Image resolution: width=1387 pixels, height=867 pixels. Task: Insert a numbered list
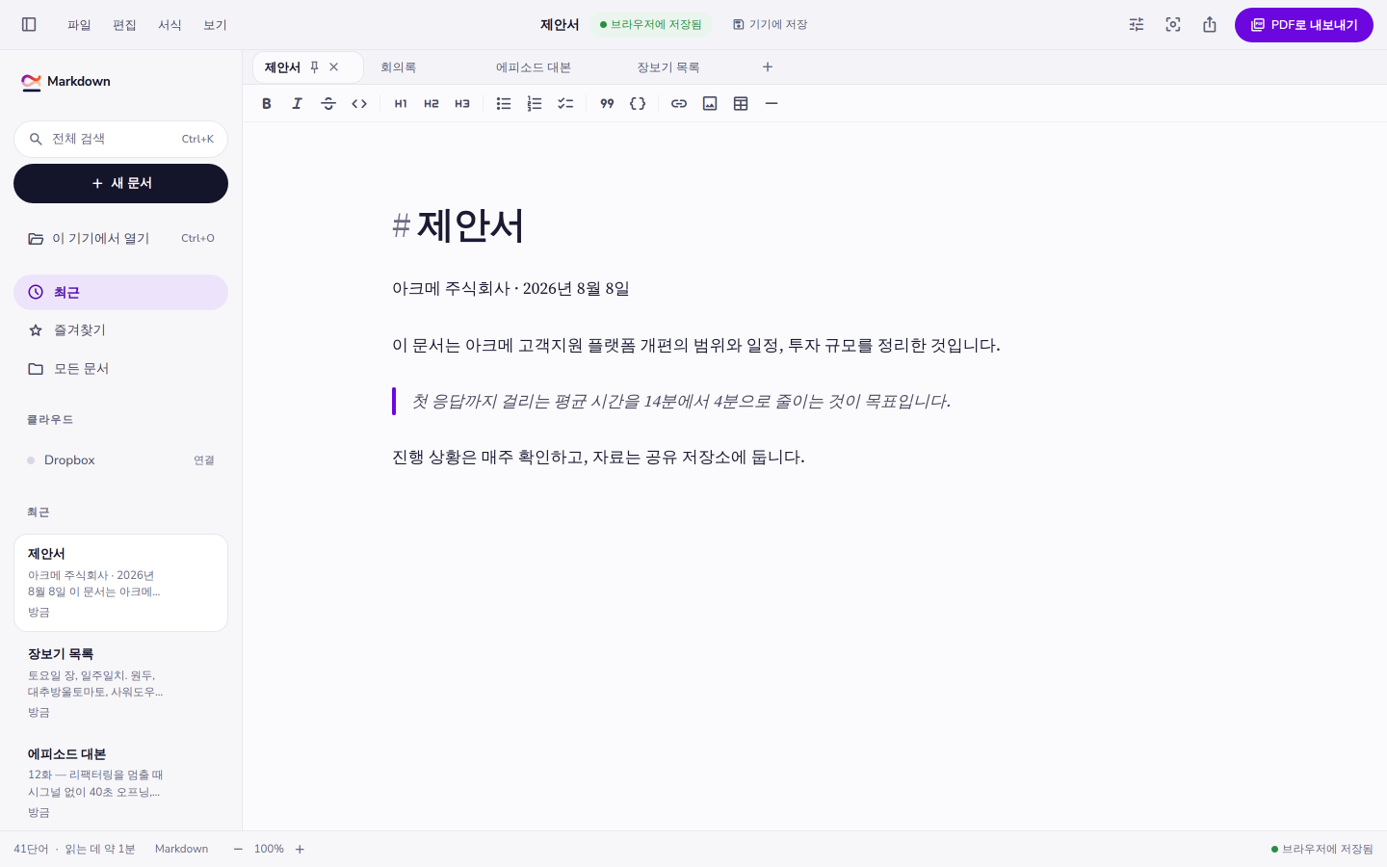pos(535,103)
